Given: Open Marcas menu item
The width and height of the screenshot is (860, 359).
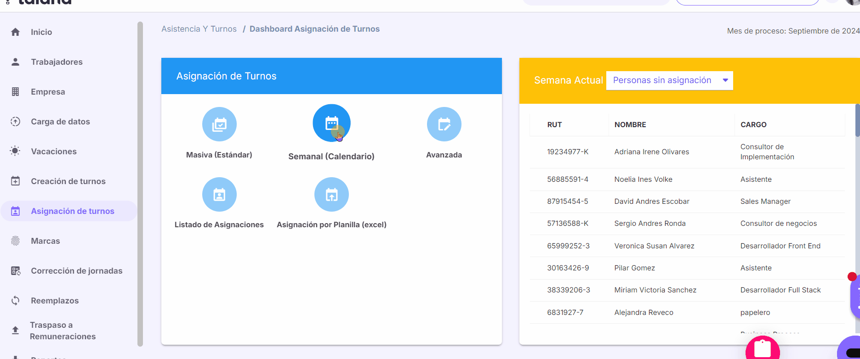Looking at the screenshot, I should (46, 241).
